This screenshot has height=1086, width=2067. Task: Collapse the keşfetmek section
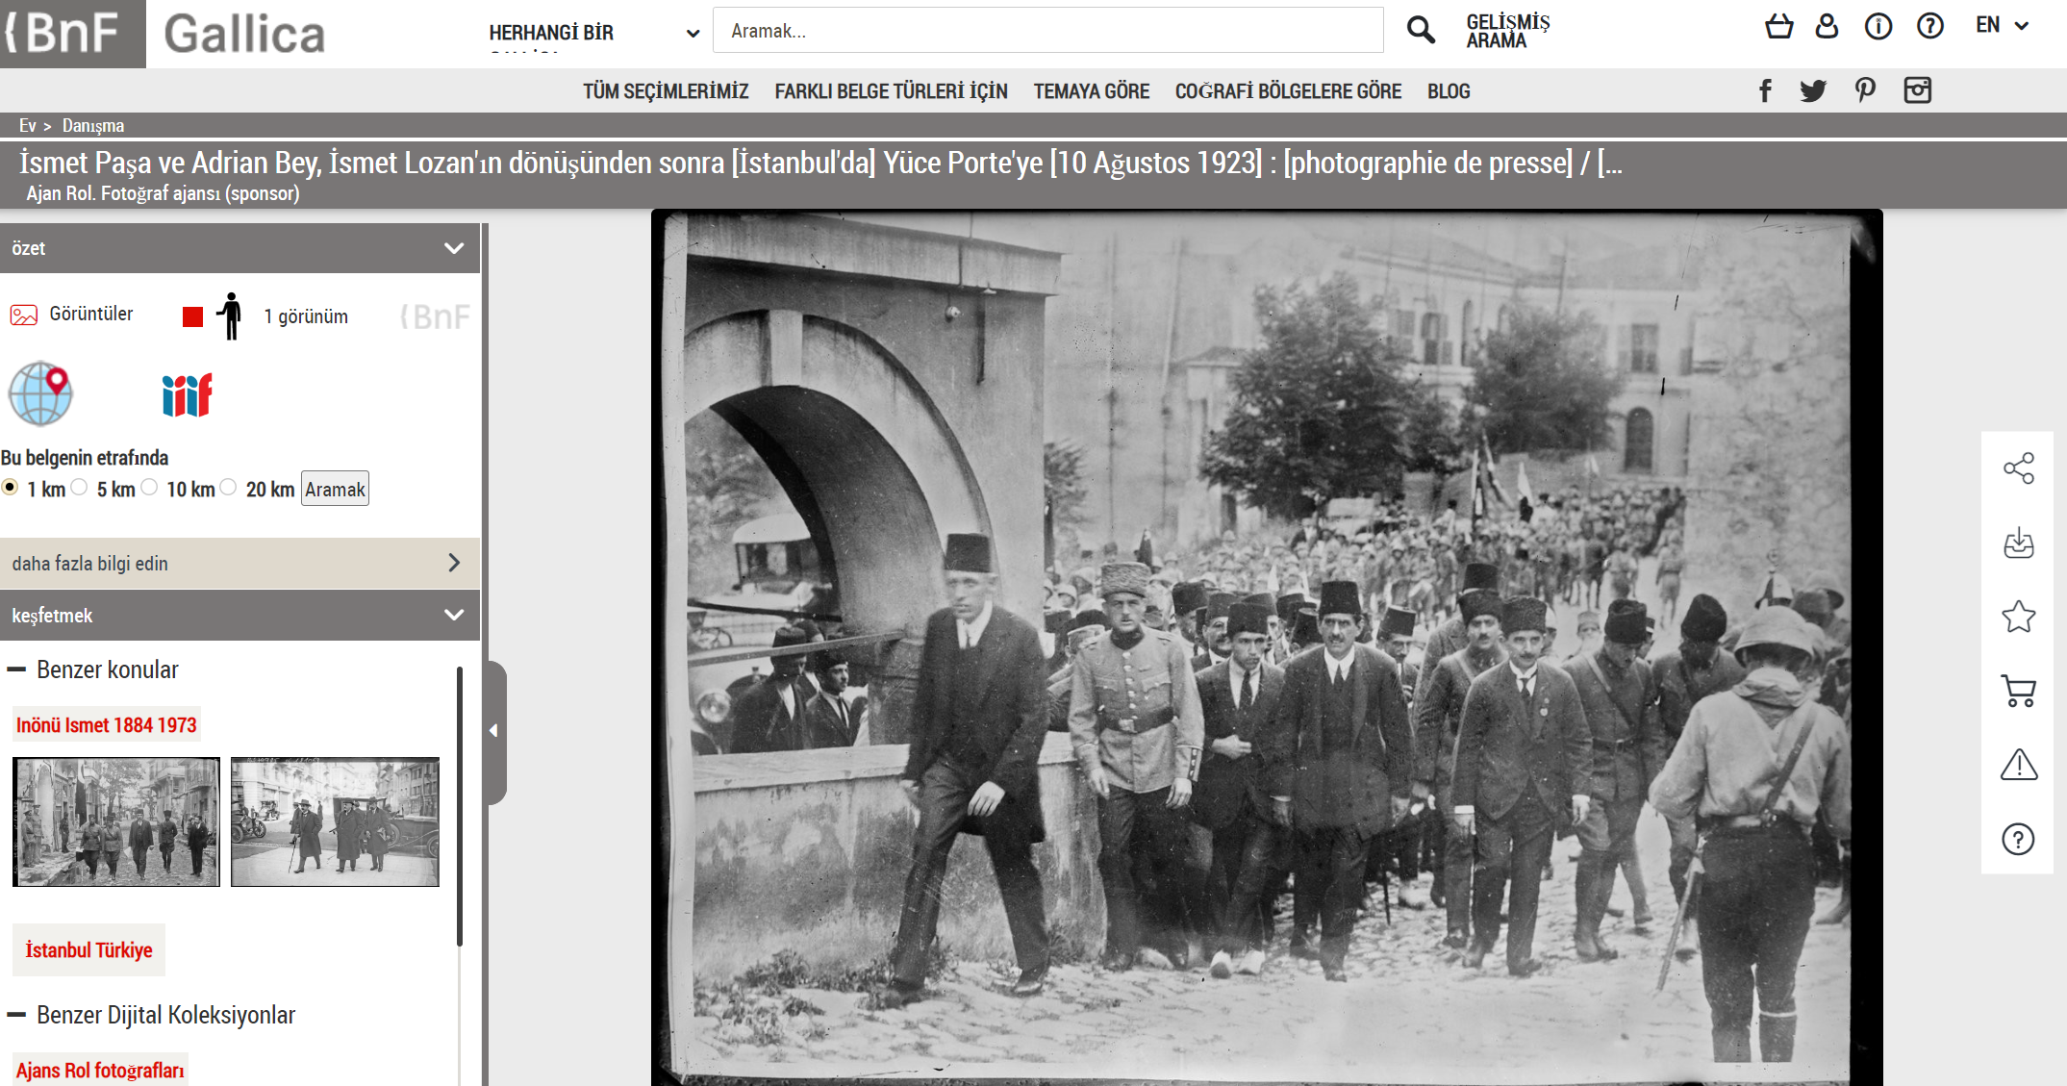(x=454, y=615)
